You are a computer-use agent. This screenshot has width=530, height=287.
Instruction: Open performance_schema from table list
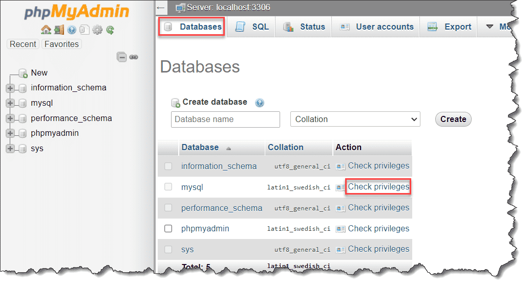tap(222, 208)
